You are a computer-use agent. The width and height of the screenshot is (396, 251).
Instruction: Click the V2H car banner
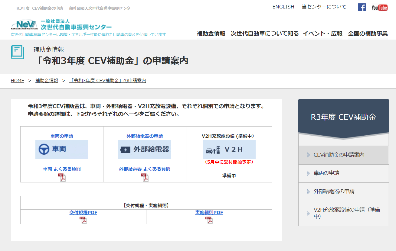pos(229,149)
